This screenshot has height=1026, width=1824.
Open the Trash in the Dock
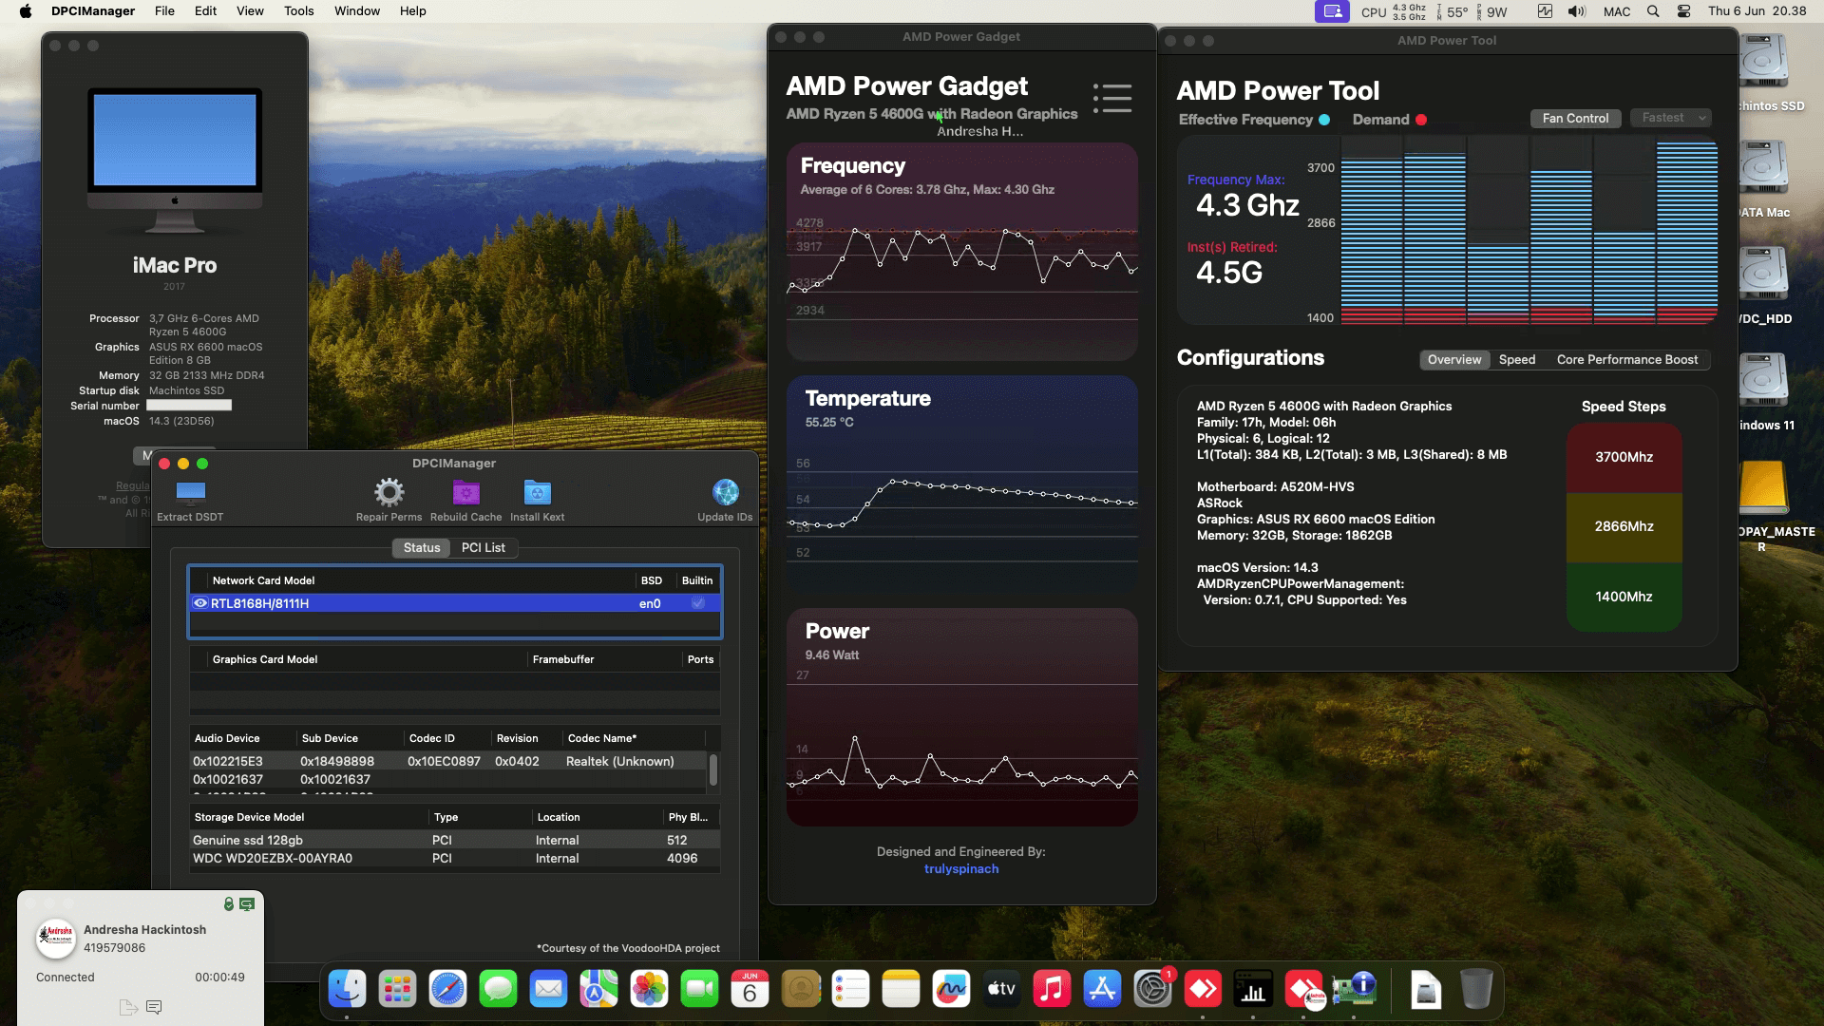(1475, 990)
